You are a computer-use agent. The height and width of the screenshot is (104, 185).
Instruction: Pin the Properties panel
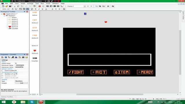(x=25, y=55)
